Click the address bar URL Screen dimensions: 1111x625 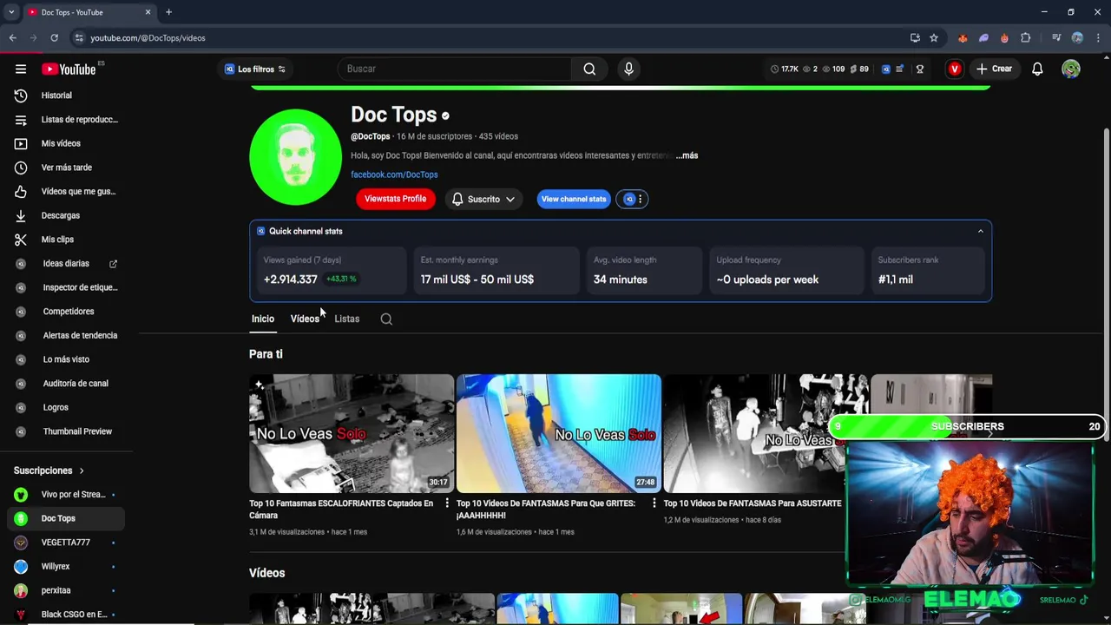[148, 38]
